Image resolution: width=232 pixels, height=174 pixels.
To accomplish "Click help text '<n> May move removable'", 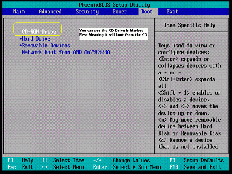I will tap(189, 120).
